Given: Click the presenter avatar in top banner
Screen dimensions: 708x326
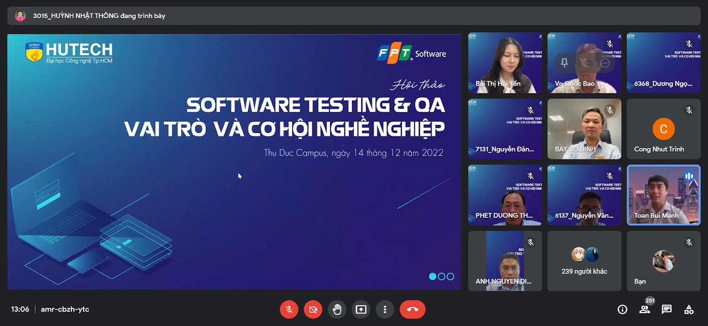Looking at the screenshot, I should (20, 16).
